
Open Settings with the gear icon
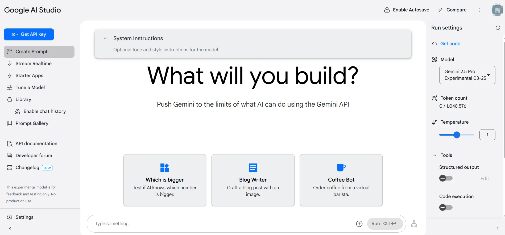[10, 217]
